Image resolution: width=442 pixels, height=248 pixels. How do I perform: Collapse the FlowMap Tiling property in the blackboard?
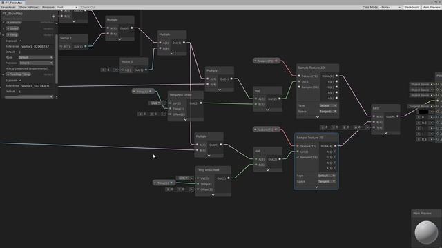point(3,74)
